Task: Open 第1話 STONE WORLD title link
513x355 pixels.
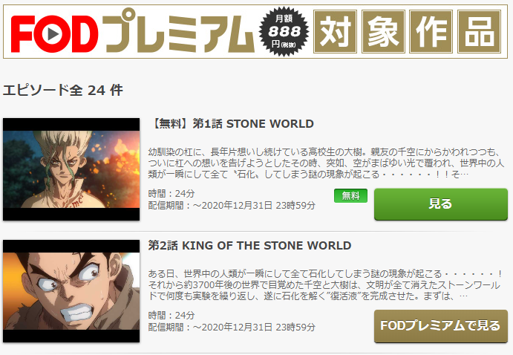Action: tap(232, 124)
